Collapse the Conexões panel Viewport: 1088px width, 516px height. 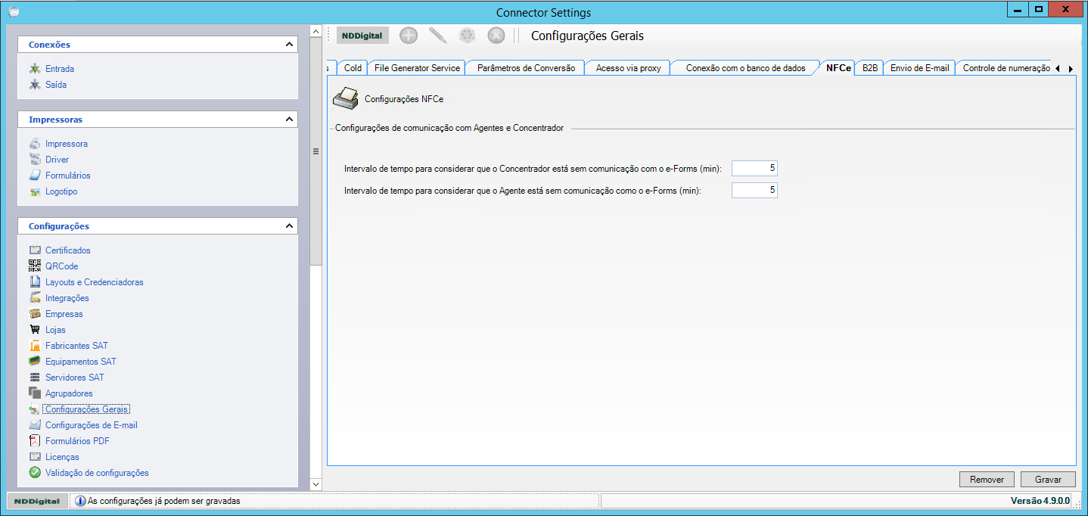289,45
